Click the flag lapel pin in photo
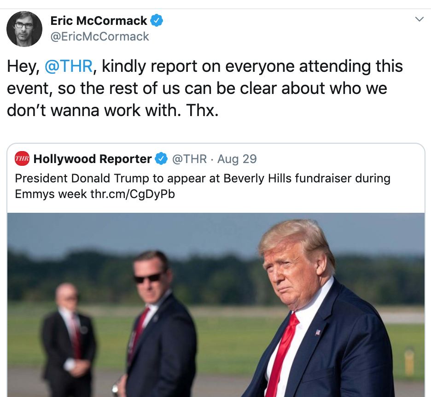Image resolution: width=431 pixels, height=397 pixels. (x=318, y=332)
